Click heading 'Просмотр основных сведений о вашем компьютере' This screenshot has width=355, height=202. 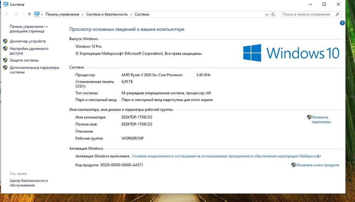coord(127,29)
